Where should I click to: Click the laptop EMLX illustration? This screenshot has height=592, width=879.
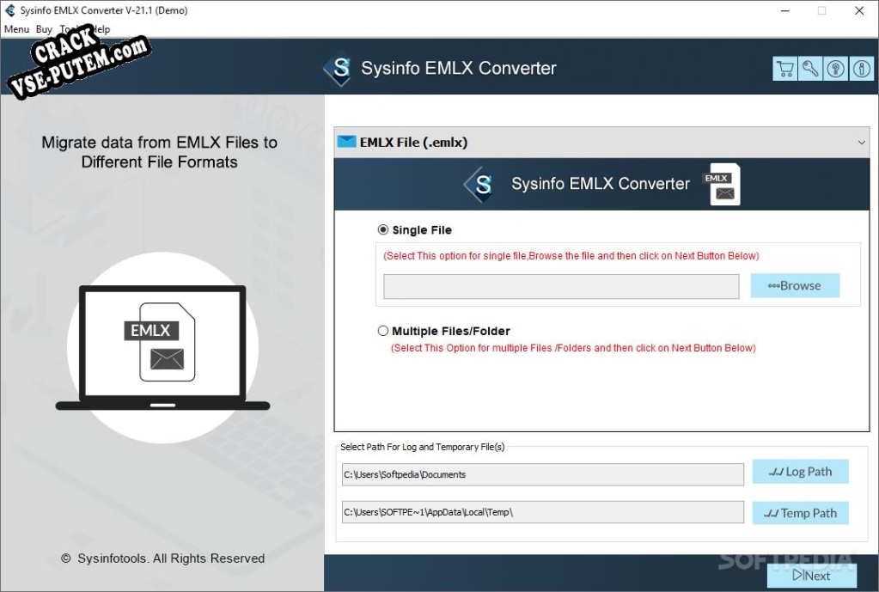pos(162,348)
